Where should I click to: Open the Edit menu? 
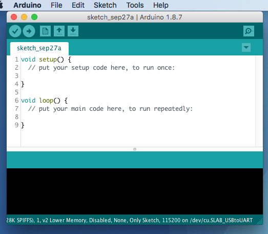pos(78,5)
